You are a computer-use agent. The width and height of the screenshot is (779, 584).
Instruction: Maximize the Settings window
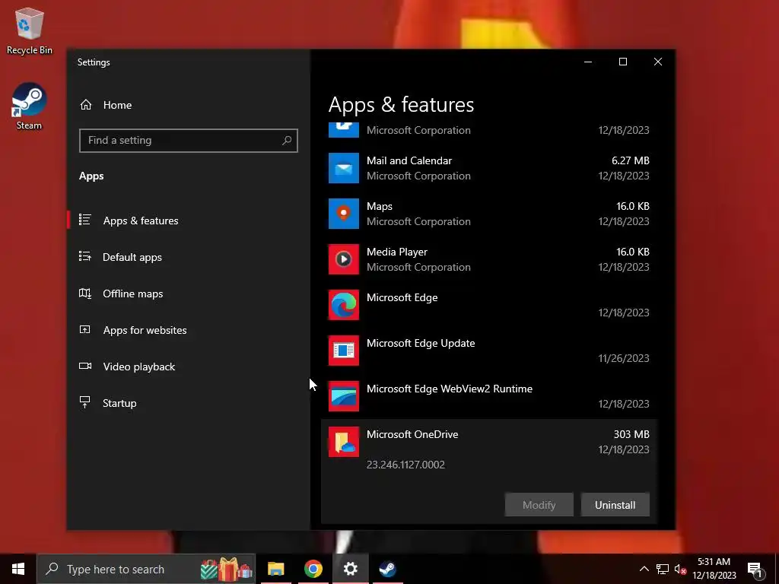[x=622, y=62]
